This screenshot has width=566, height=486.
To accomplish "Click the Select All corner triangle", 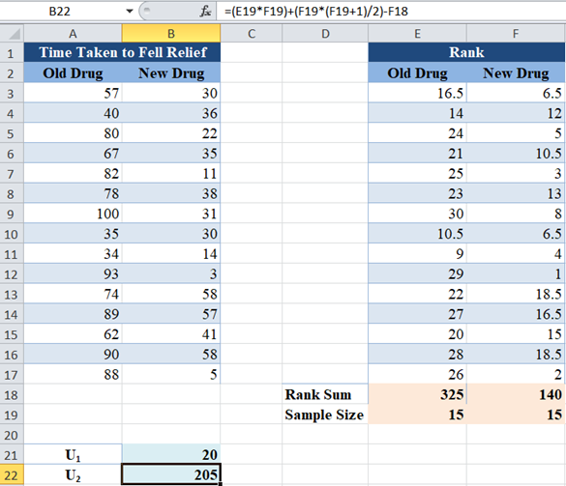I will (x=13, y=34).
